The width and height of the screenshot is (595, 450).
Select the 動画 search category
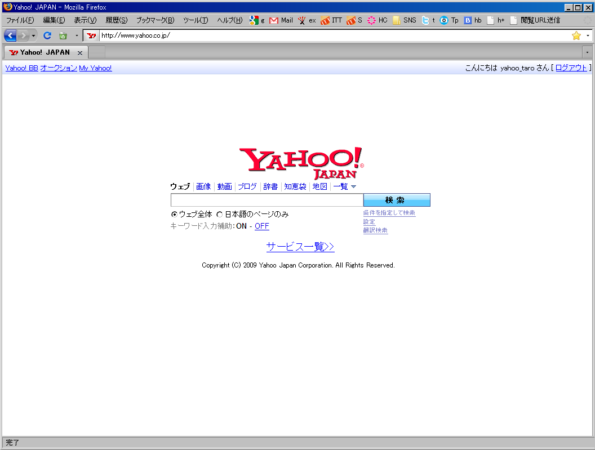(224, 186)
